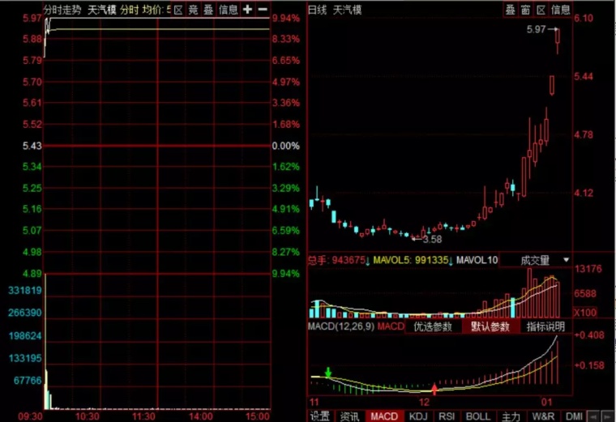Viewport: 616px width, 422px height.
Task: Switch to the KDJ indicator tab
Action: tap(419, 416)
